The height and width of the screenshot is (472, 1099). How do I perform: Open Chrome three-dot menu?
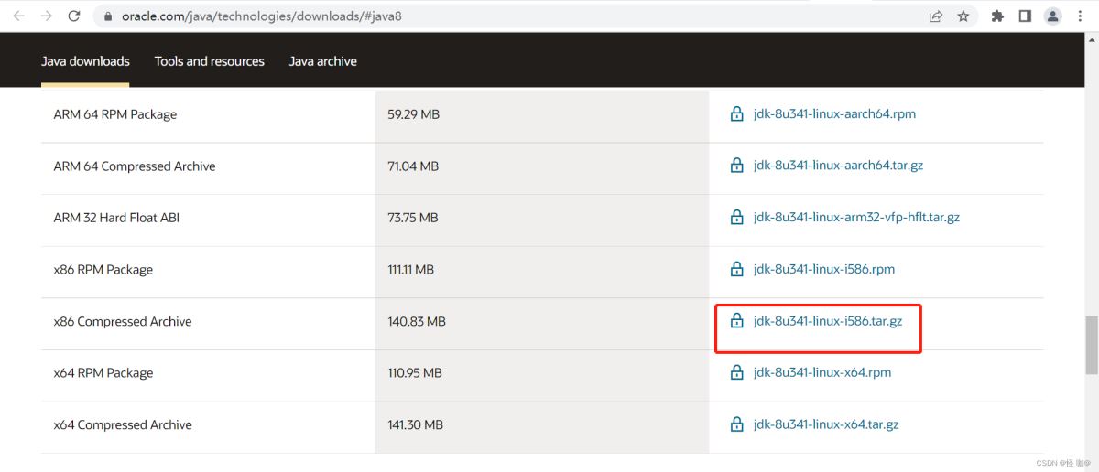(1081, 16)
